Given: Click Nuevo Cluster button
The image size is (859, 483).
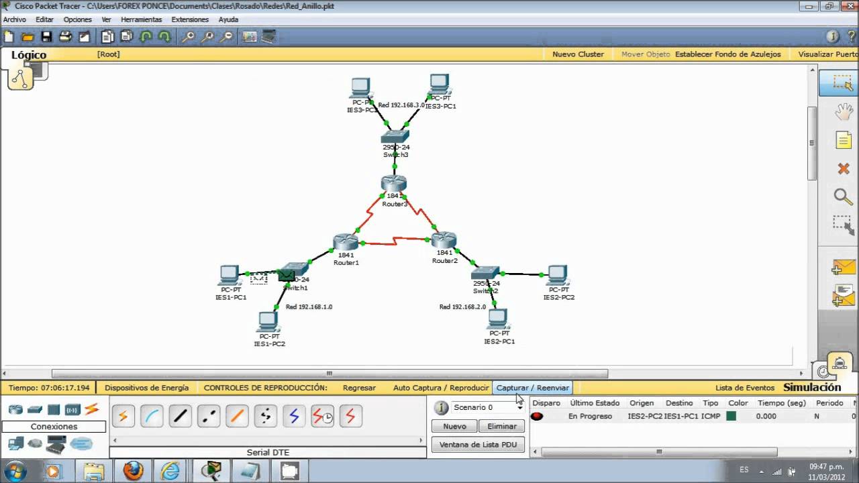Looking at the screenshot, I should [578, 54].
